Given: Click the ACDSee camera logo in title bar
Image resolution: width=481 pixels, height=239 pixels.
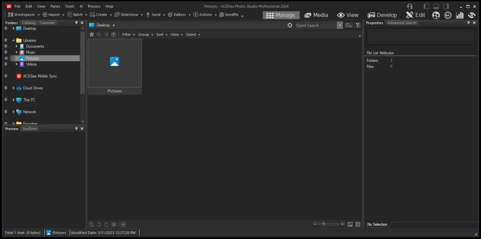Looking at the screenshot, I should (x=9, y=6).
